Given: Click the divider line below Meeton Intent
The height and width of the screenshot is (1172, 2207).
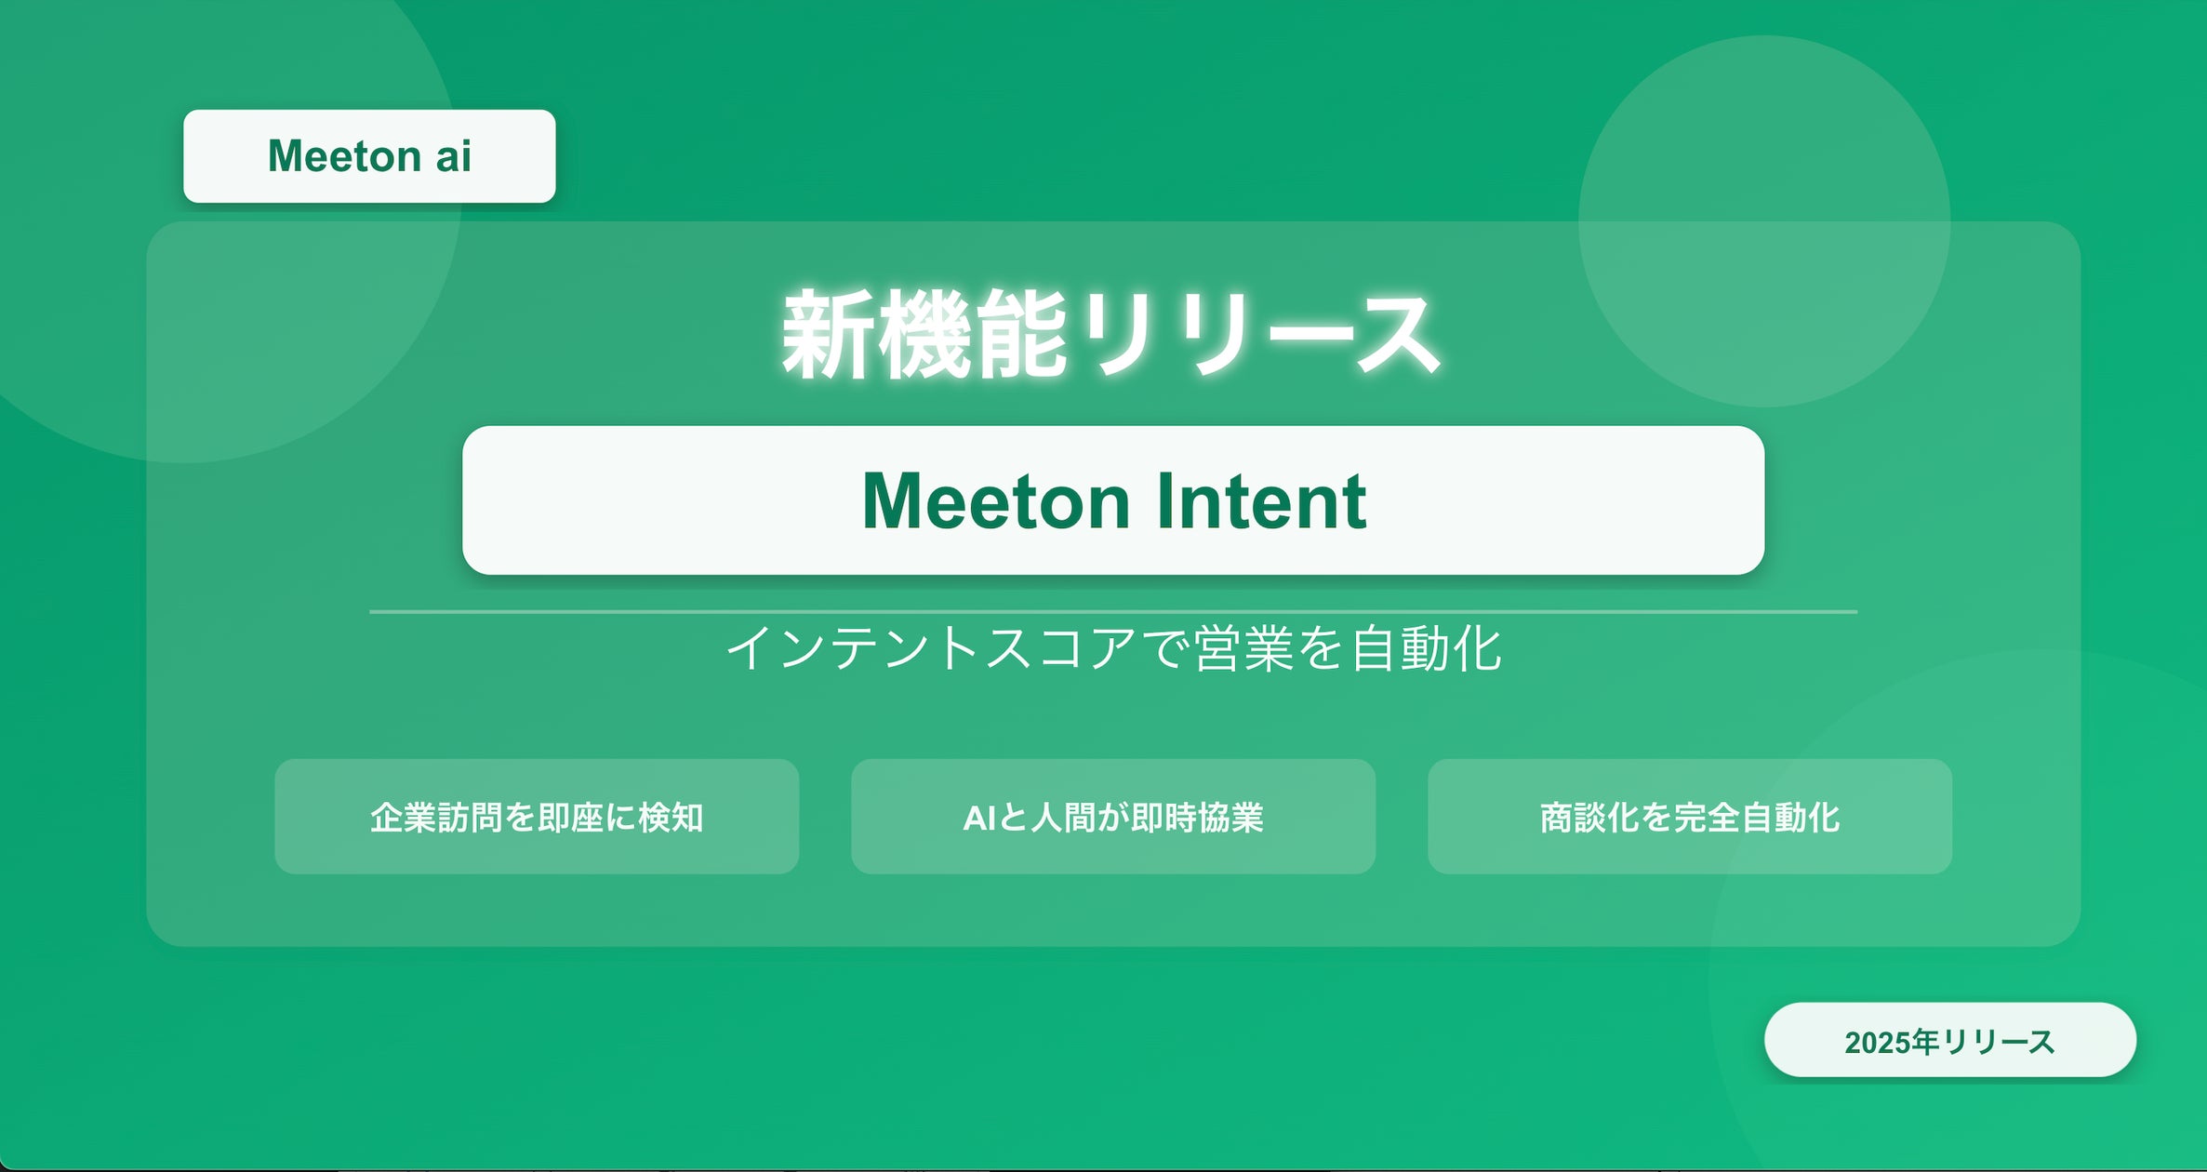Looking at the screenshot, I should pos(1112,612).
